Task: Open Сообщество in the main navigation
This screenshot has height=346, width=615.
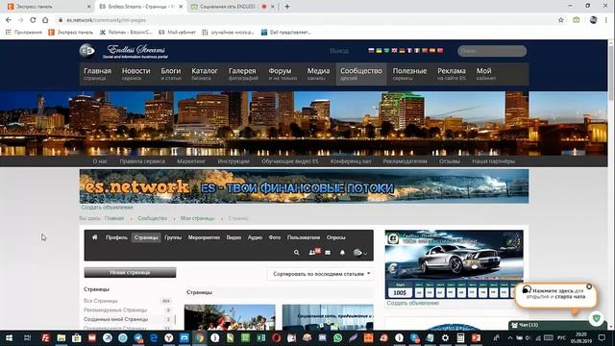Action: point(361,74)
